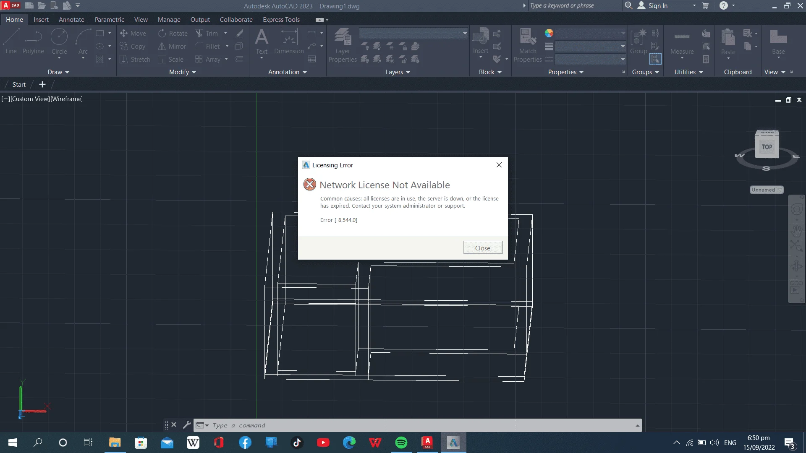Click the Rotate tool

[x=173, y=33]
